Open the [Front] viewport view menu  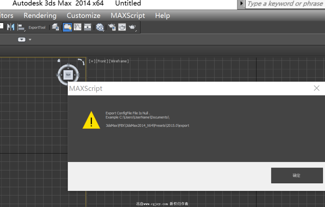[x=102, y=61]
